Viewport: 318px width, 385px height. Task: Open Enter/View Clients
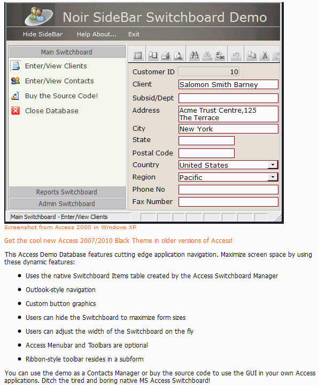pos(56,66)
